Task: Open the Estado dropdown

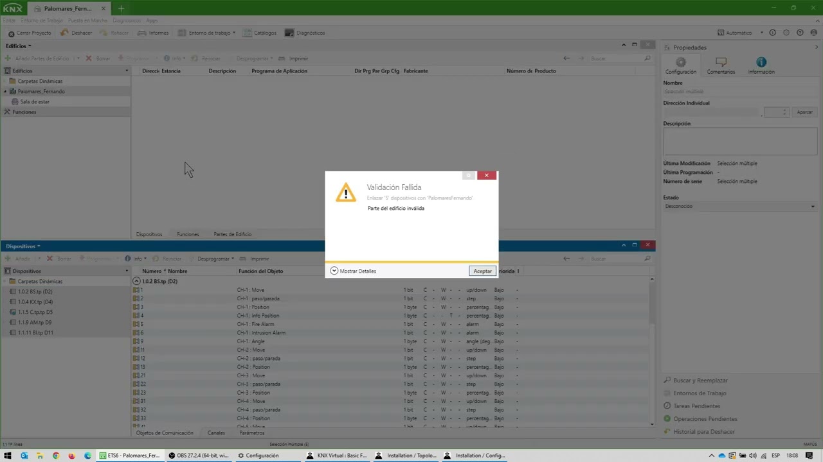Action: 740,206
